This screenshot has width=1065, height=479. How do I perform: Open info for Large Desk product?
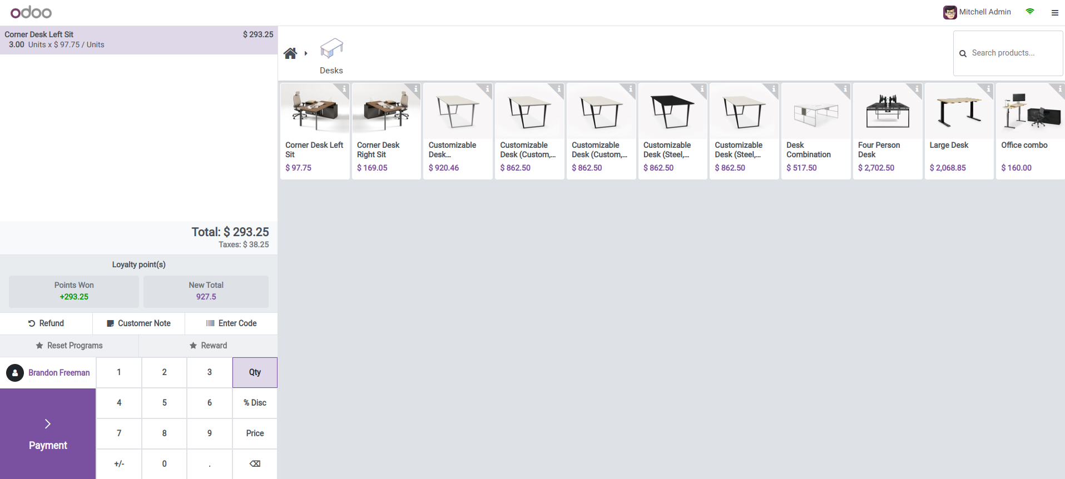988,89
